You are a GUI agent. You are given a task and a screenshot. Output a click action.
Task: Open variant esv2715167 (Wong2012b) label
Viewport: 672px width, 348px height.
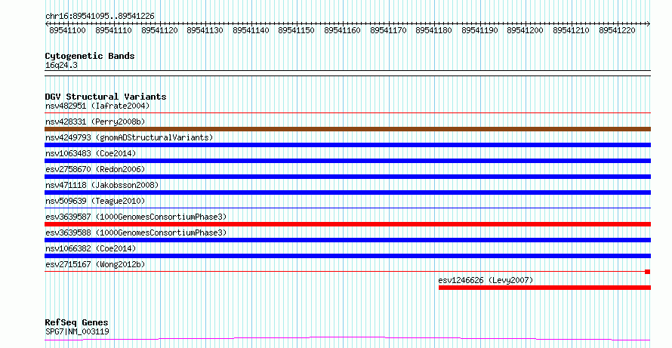(95, 264)
